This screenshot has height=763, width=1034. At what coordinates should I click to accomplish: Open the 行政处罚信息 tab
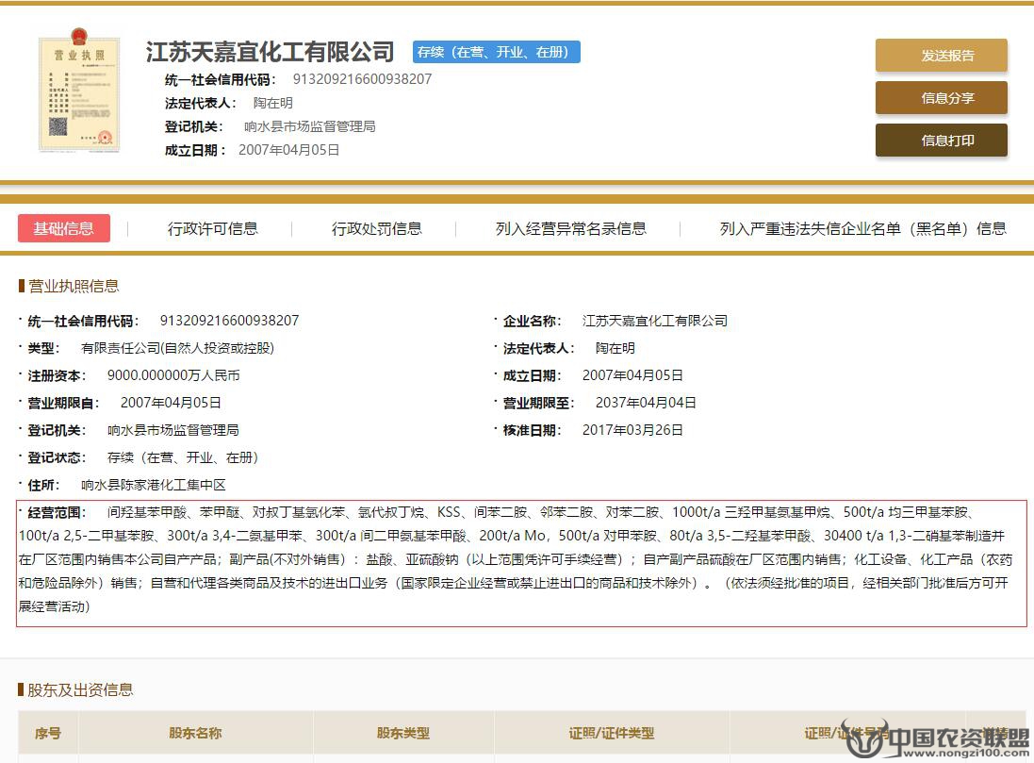376,228
